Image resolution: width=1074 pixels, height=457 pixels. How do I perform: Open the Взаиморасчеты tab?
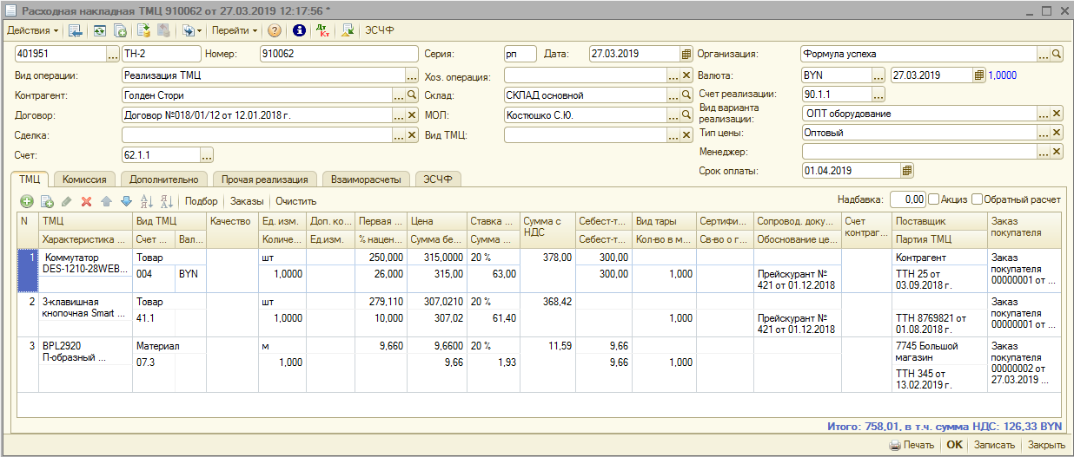(366, 180)
